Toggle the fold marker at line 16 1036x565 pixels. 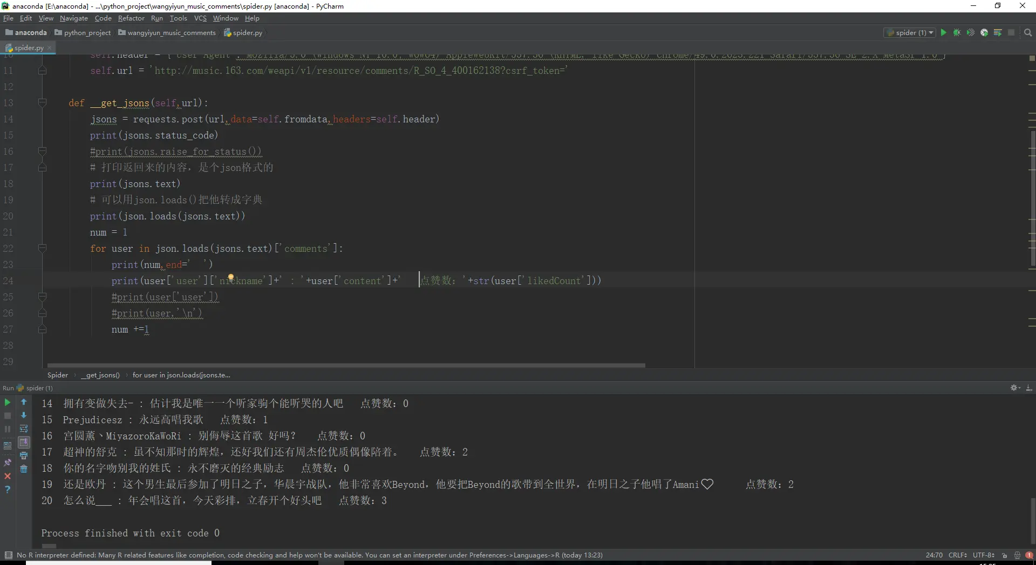tap(42, 151)
